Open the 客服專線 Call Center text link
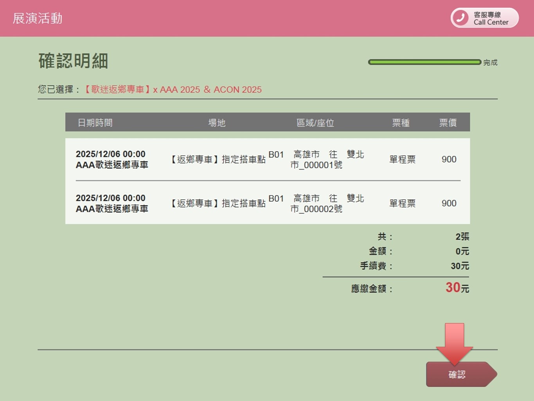Viewport: 534px width, 401px height. click(491, 18)
